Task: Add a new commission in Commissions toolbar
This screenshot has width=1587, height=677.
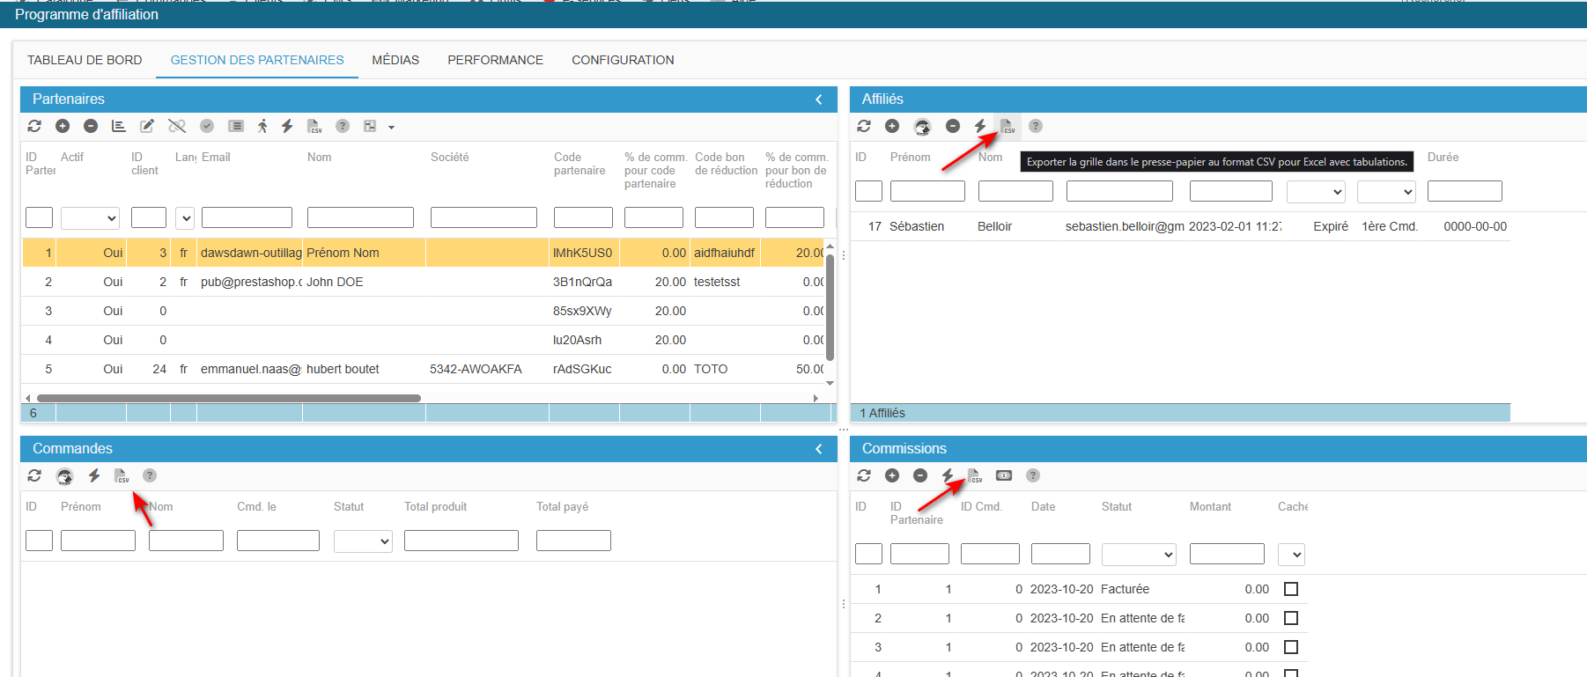Action: [892, 475]
